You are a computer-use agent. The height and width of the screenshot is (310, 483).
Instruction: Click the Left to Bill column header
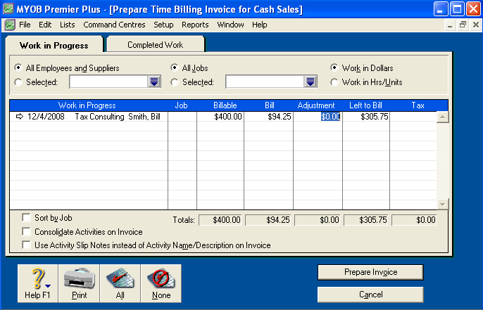[x=365, y=105]
